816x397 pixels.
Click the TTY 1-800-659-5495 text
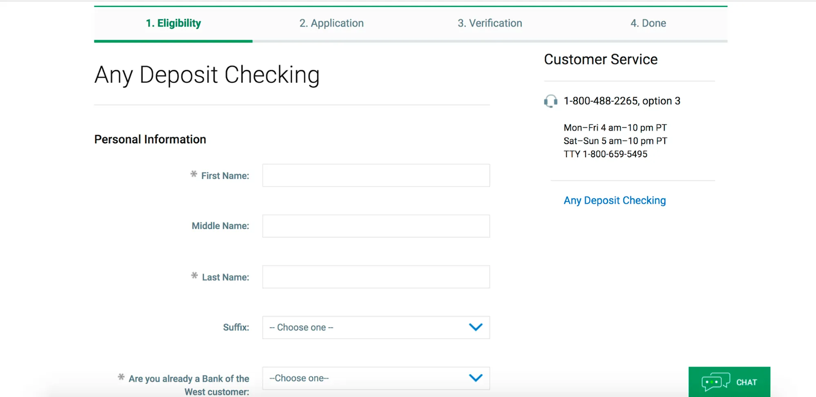click(x=605, y=154)
